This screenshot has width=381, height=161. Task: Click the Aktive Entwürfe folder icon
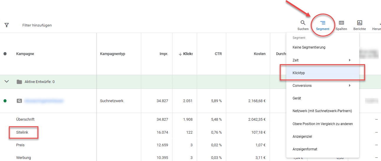point(19,82)
